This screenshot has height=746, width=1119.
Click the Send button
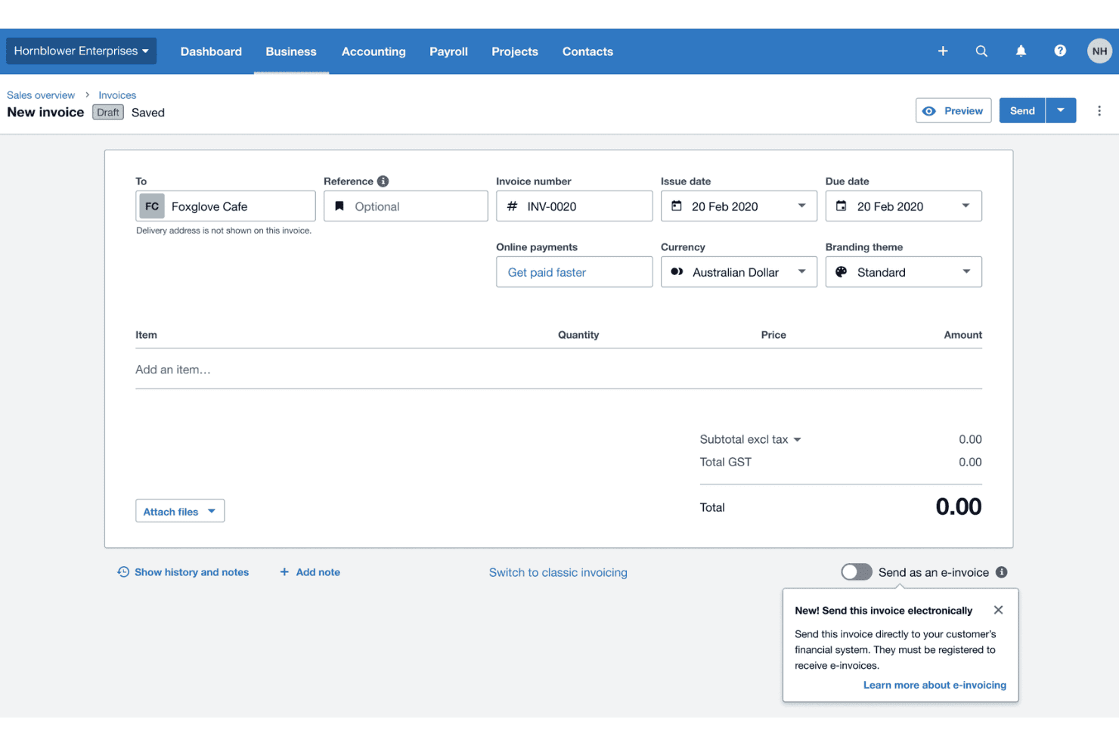pyautogui.click(x=1022, y=110)
